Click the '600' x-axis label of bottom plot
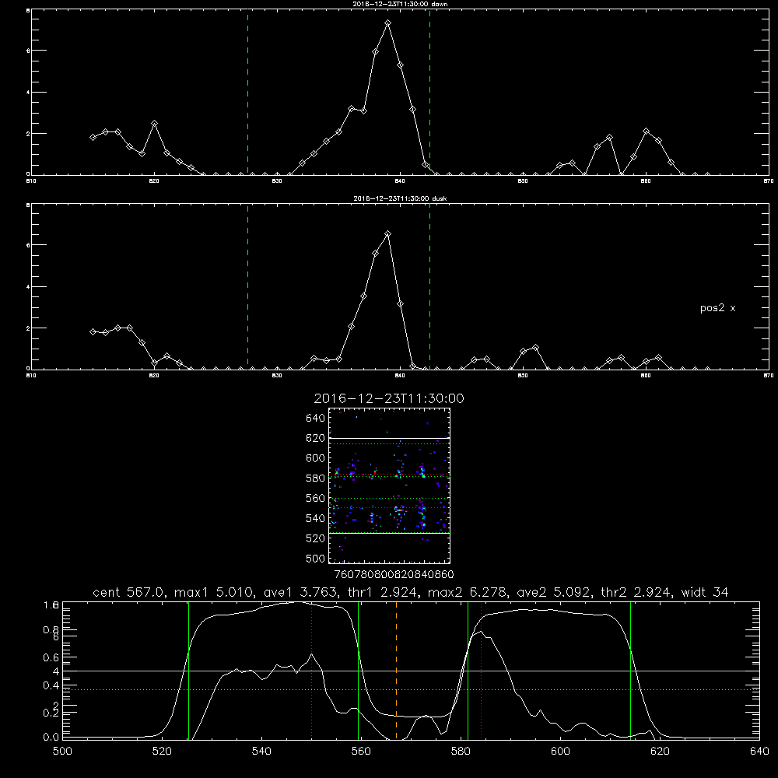 560,752
